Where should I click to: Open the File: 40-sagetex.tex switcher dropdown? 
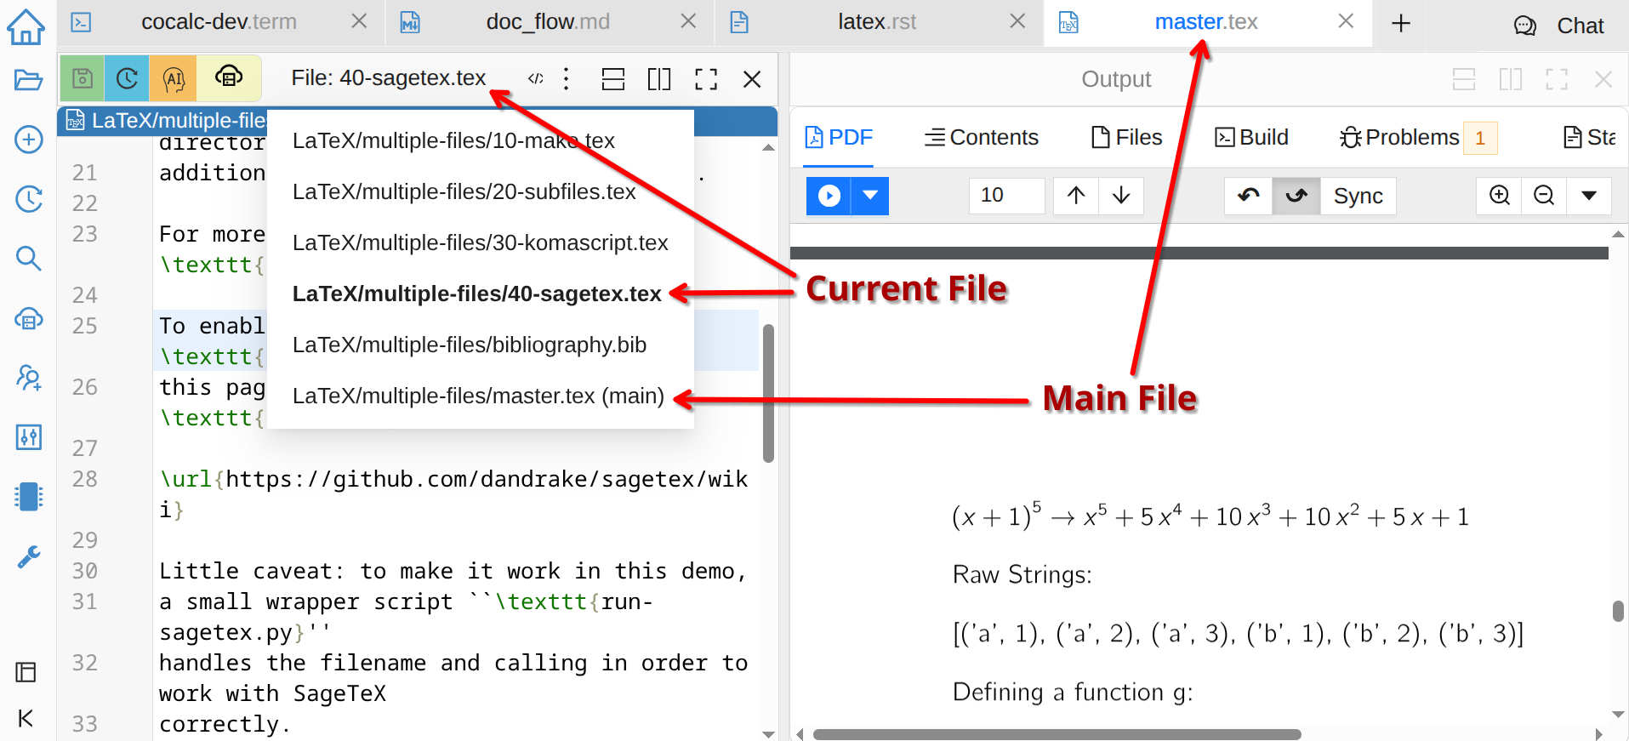tap(388, 78)
